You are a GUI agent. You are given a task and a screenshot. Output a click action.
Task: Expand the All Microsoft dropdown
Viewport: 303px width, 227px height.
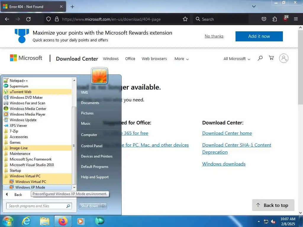click(x=237, y=59)
